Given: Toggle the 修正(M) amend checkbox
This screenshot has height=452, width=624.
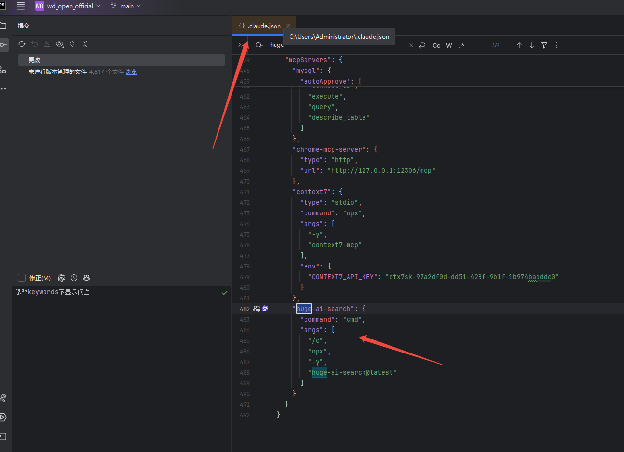Looking at the screenshot, I should pos(22,278).
